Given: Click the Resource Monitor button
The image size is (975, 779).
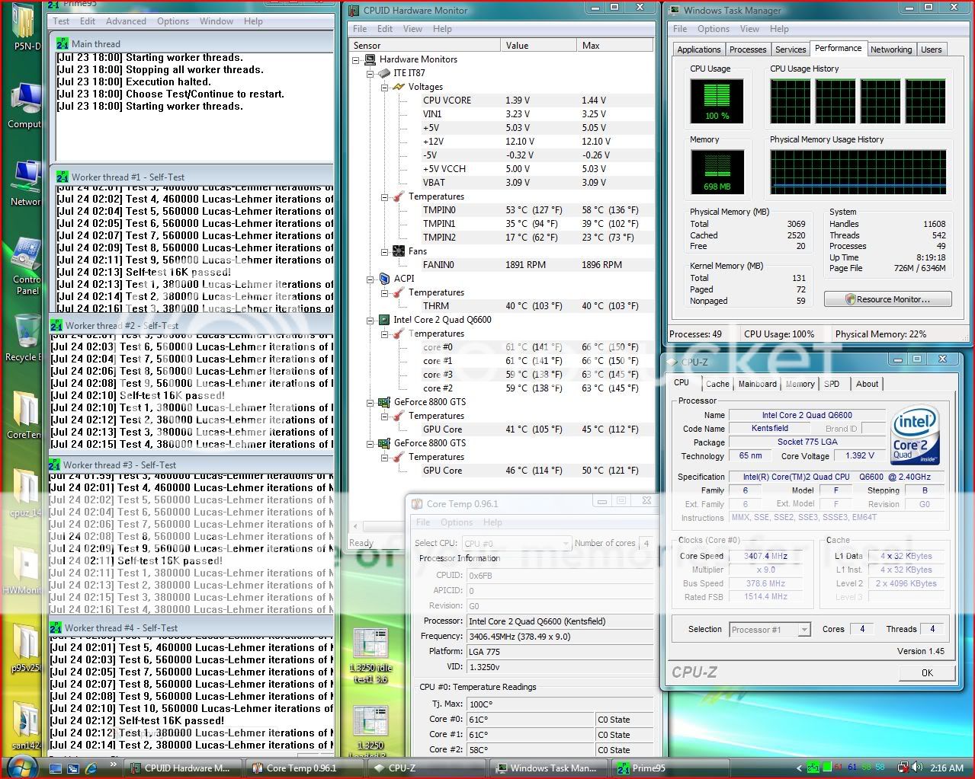Looking at the screenshot, I should point(887,299).
